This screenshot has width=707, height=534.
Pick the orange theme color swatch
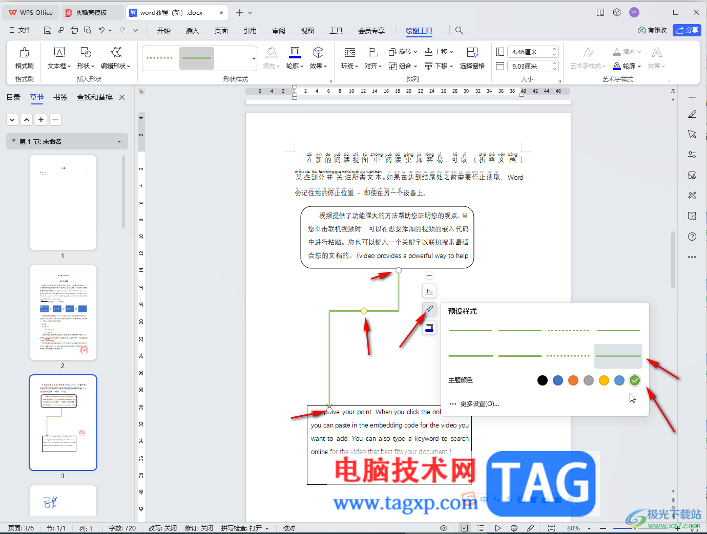[573, 380]
